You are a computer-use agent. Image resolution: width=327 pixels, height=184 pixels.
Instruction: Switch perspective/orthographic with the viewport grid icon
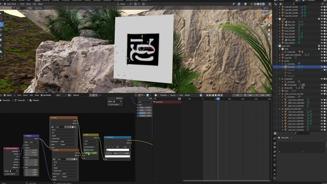click(269, 39)
